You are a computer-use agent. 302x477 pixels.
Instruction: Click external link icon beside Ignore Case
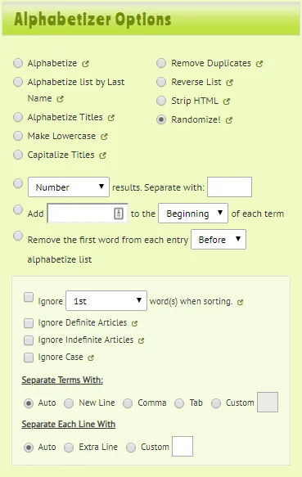pyautogui.click(x=91, y=358)
